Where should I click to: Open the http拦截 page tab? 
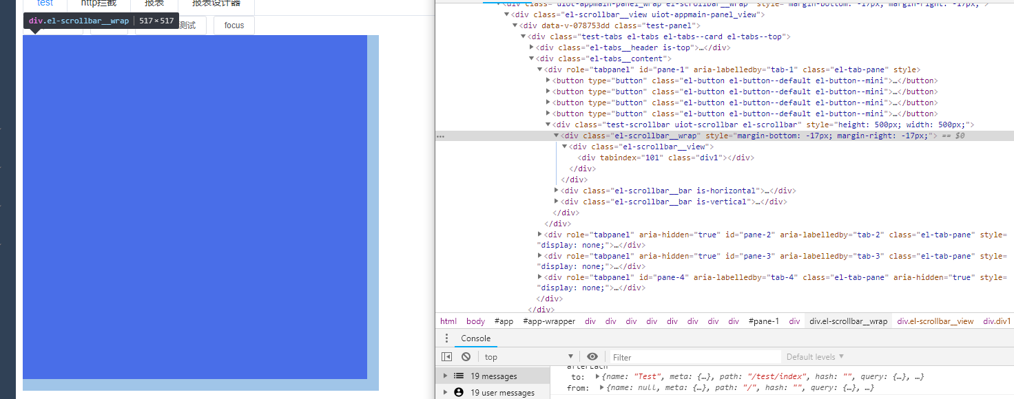tap(99, 3)
